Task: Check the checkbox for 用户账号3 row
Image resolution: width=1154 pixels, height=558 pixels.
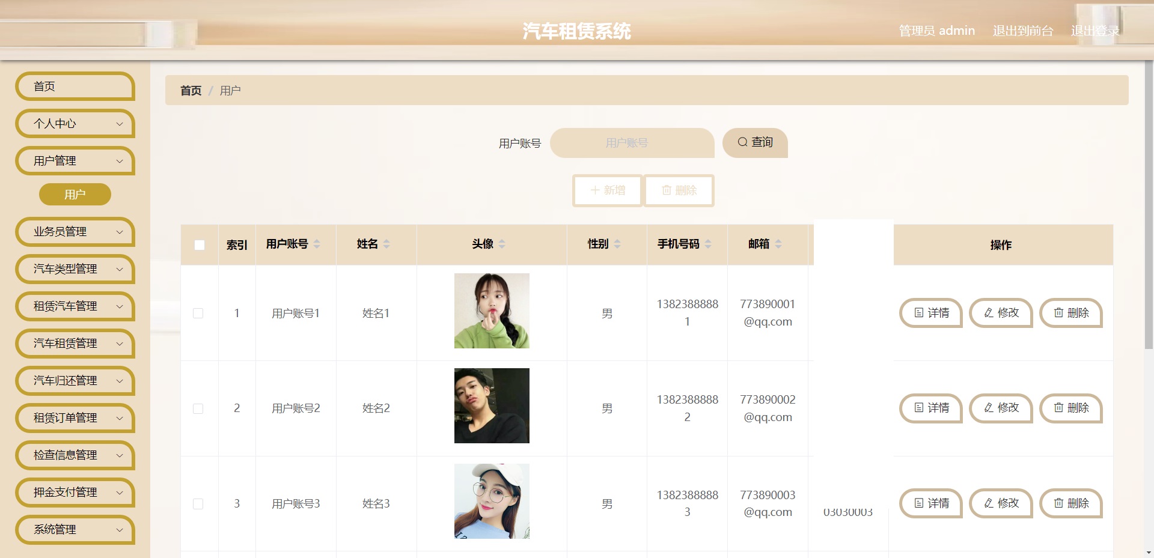Action: (198, 504)
